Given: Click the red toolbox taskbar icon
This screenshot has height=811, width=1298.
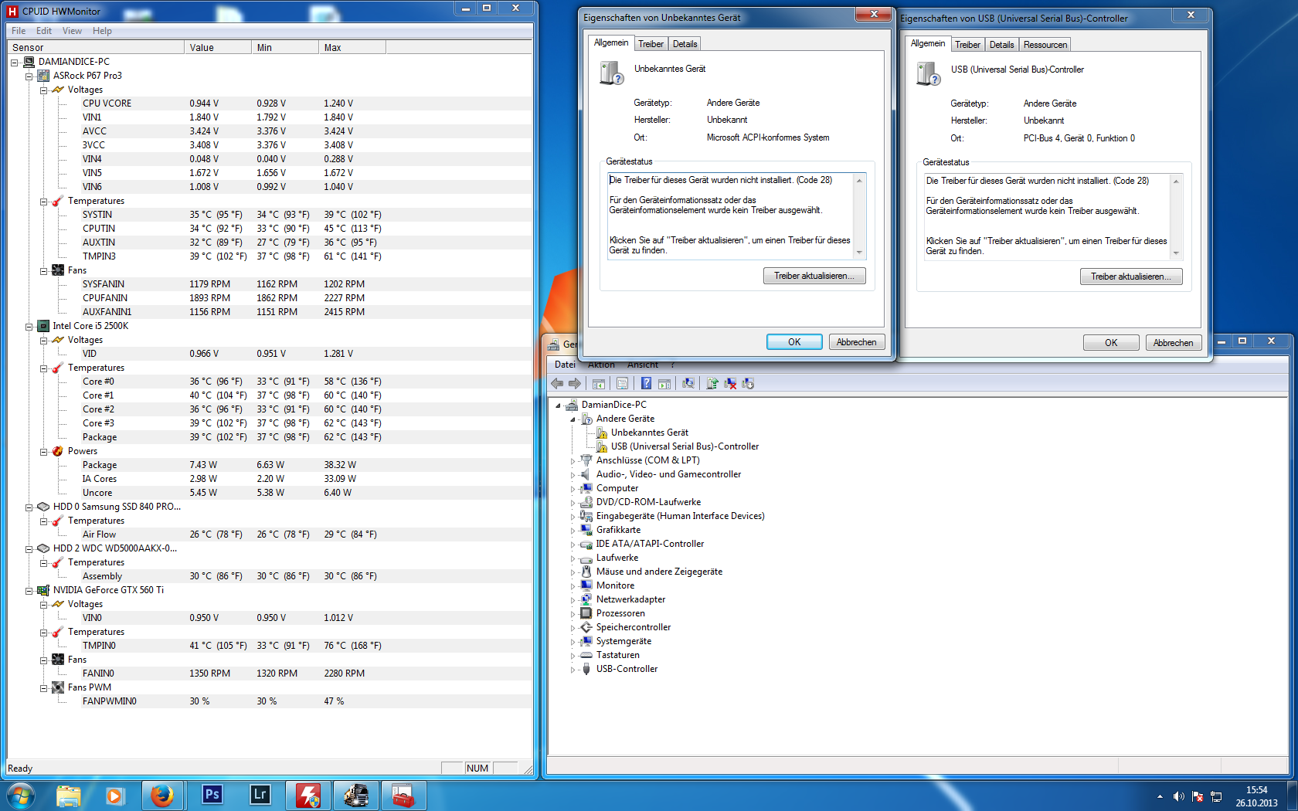Looking at the screenshot, I should 403,795.
